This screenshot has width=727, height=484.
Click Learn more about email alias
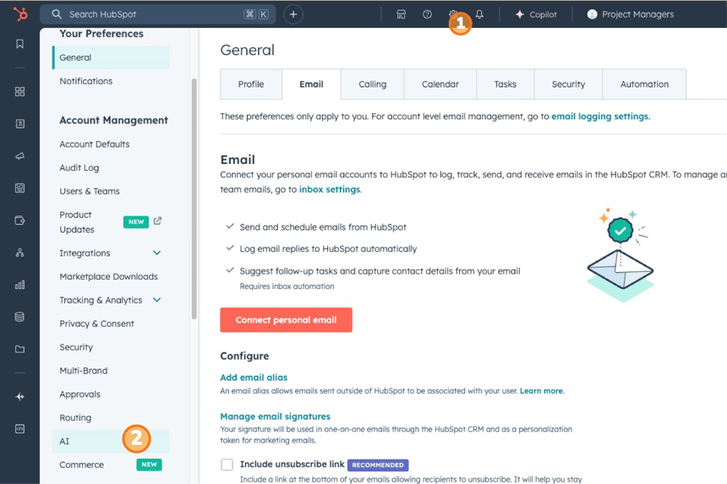point(541,391)
